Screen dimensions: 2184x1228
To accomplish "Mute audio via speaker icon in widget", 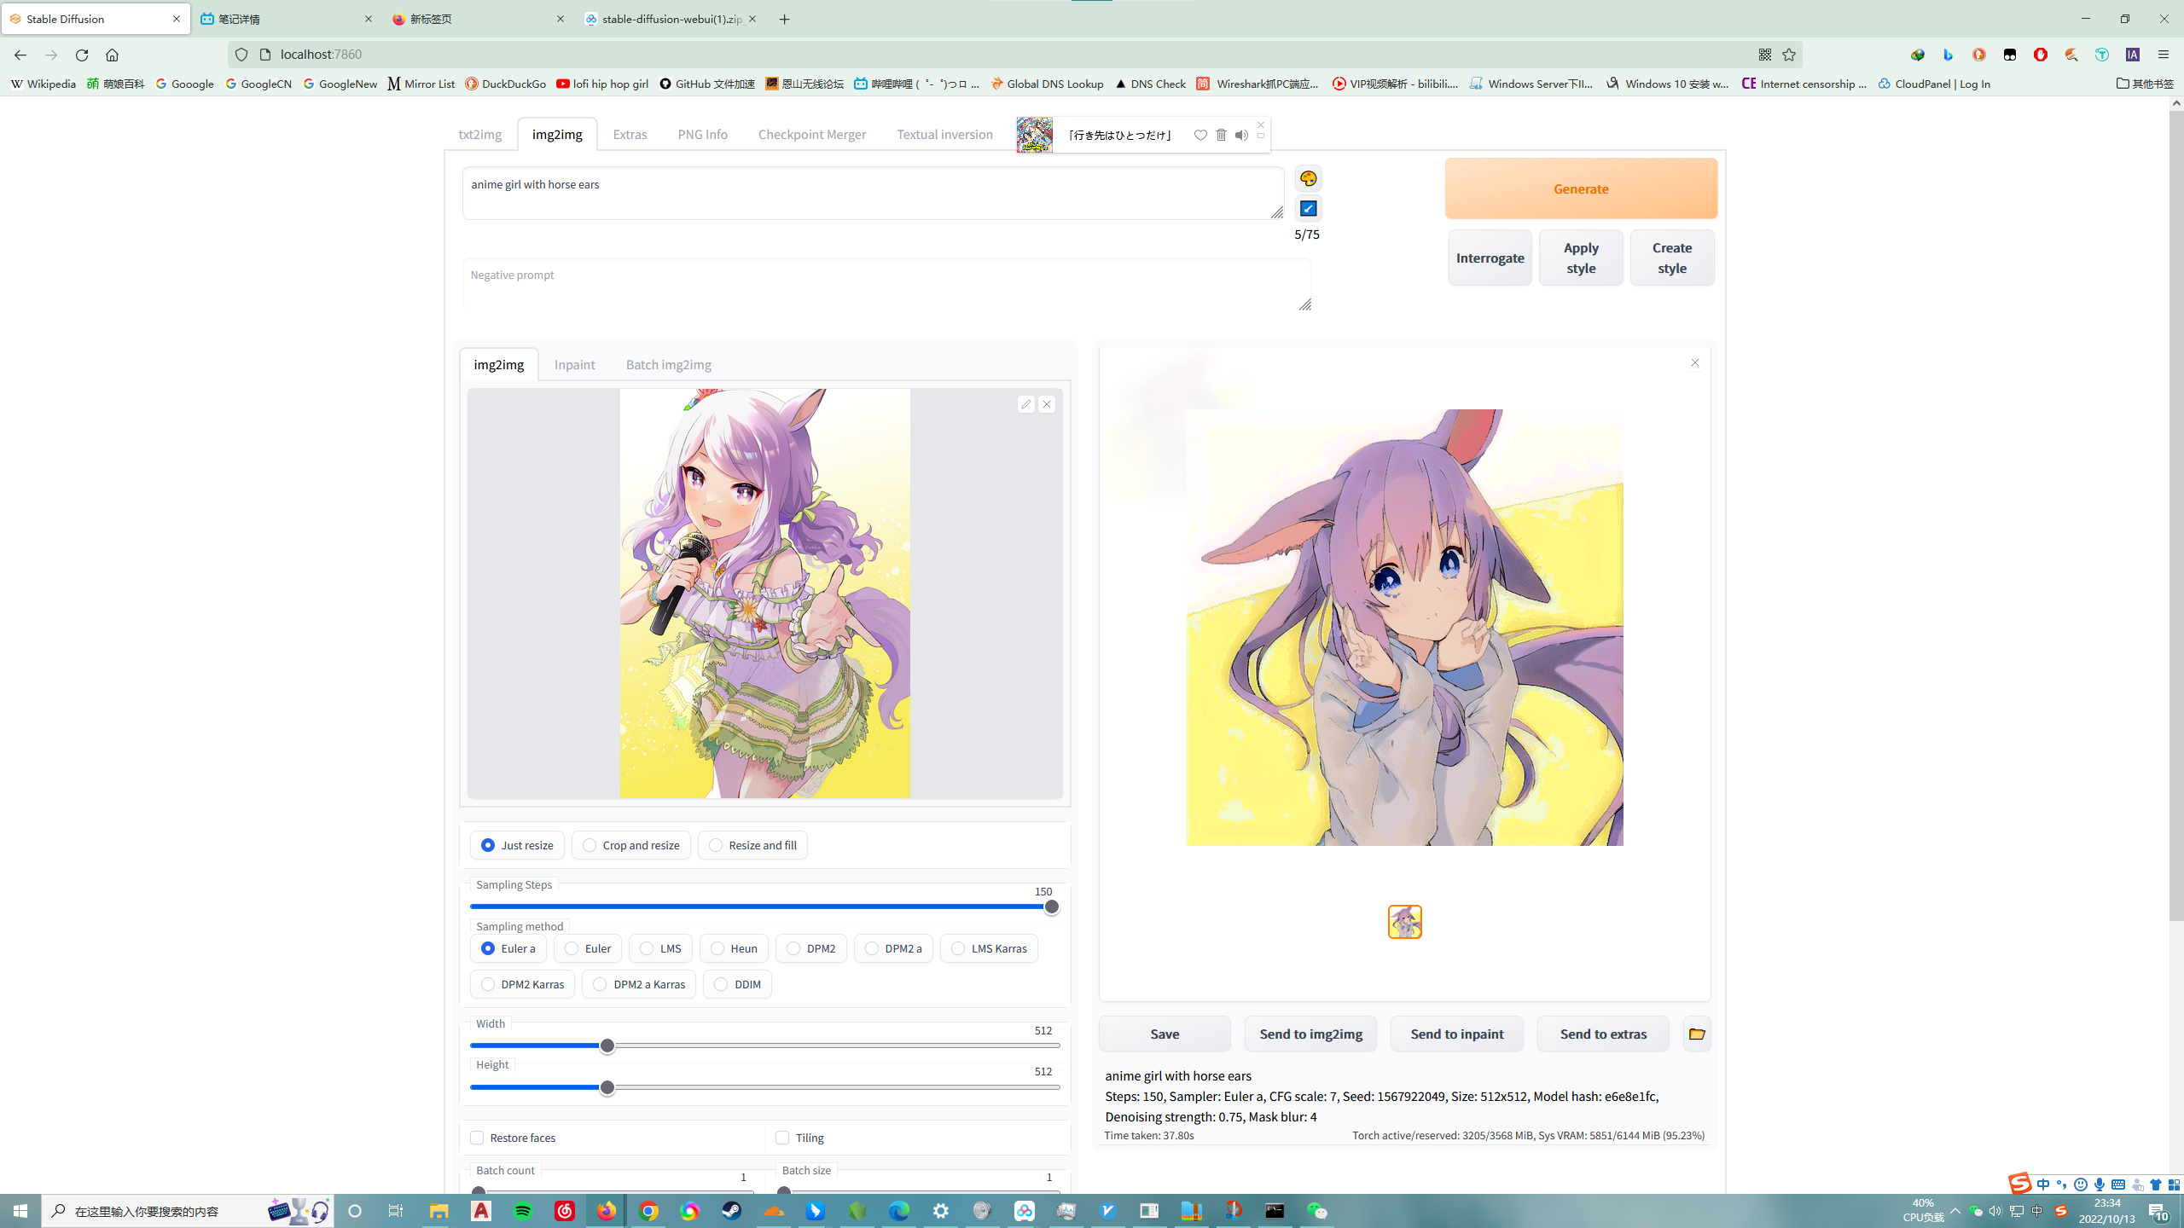I will (1241, 135).
